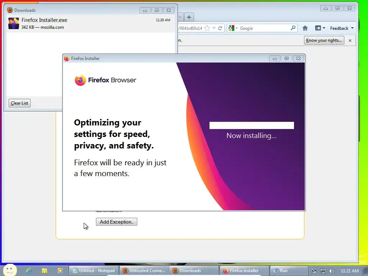
Task: Click the Add Exception button
Action: (x=116, y=222)
